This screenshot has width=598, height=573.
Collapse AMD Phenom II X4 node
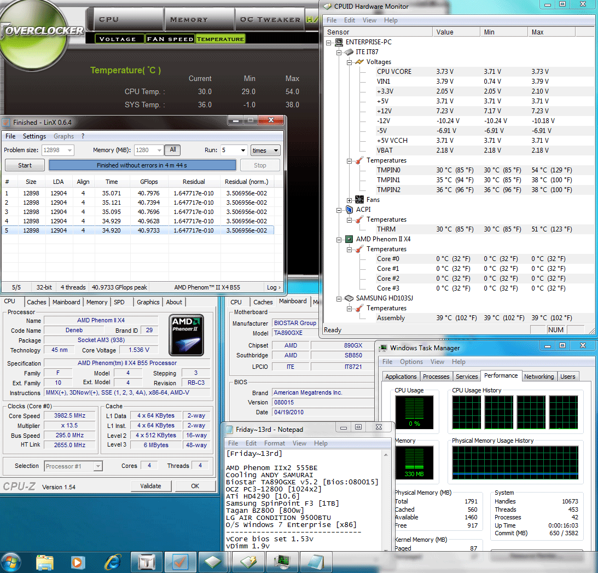coord(339,240)
